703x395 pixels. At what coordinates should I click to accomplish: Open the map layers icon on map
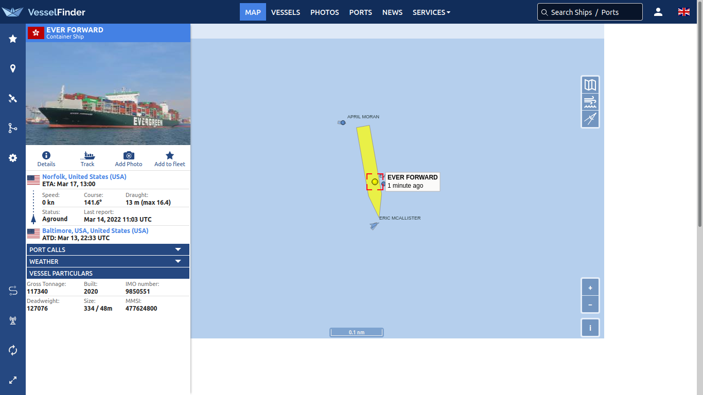pos(590,85)
